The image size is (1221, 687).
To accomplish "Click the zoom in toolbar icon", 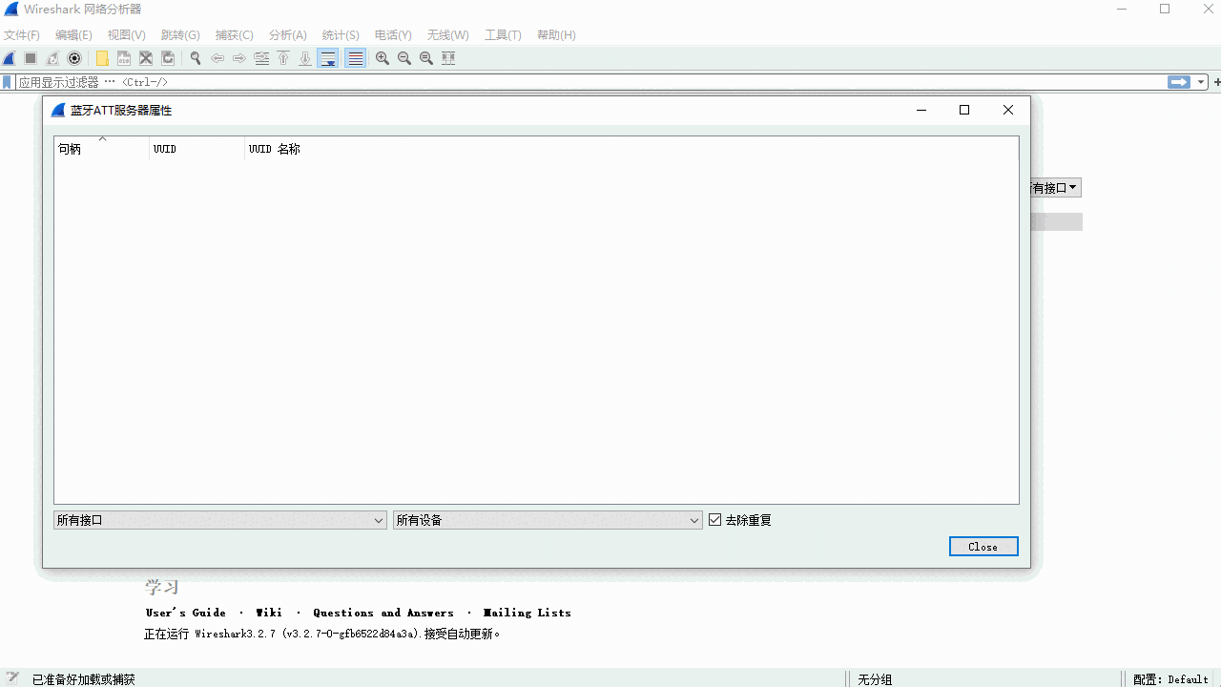I will [382, 57].
